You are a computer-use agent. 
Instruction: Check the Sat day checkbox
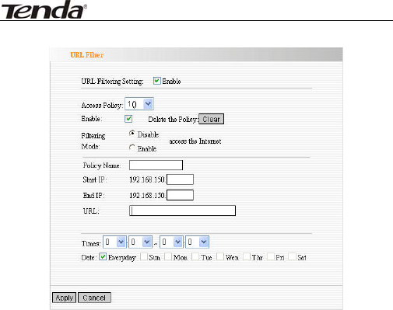click(x=292, y=256)
